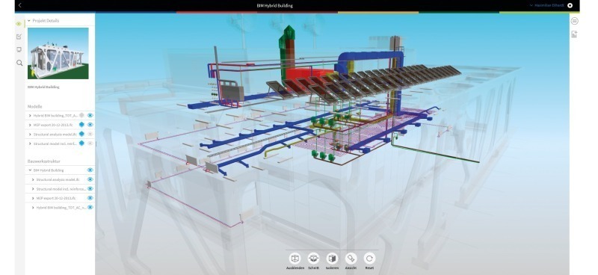The image size is (598, 275).
Task: Select Structural analysis model.ifc under Bauwerksstruktur
Action: (58, 179)
